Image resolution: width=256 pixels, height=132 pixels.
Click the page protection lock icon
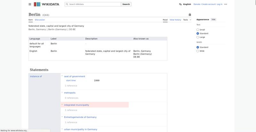click(x=190, y=14)
